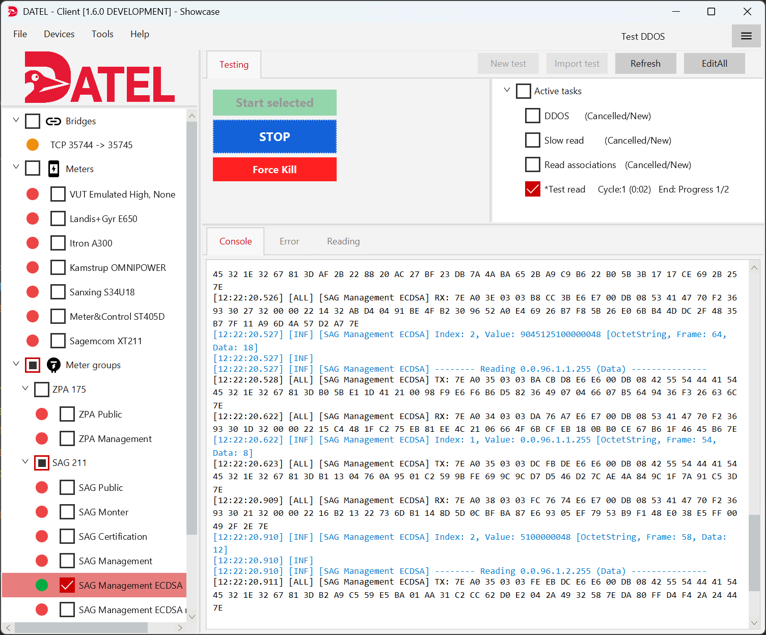Screen dimensions: 766x635
Task: Collapse the Meter groups tree node
Action: (x=16, y=364)
